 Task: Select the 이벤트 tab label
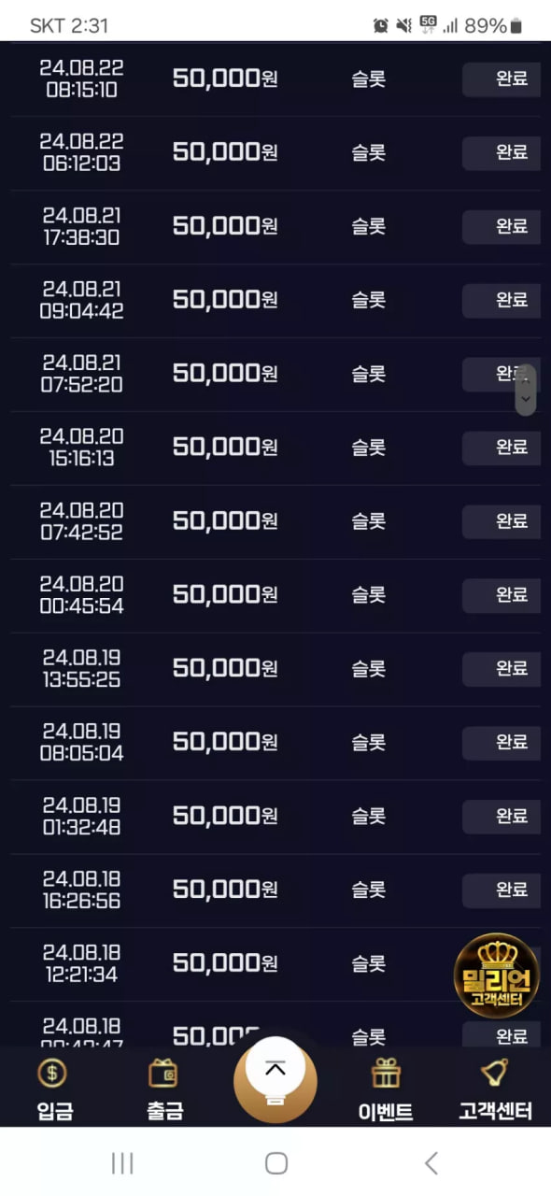(386, 1111)
